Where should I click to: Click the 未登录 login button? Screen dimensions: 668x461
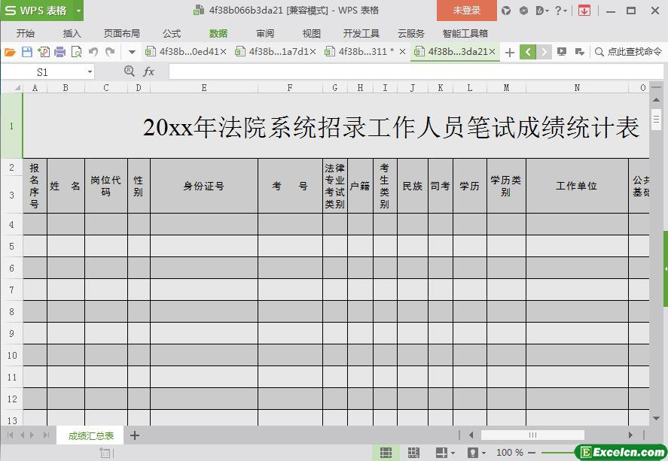[x=466, y=11]
